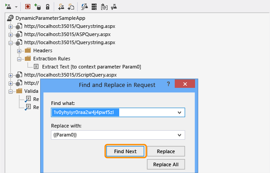Click the Parameterize Web Servers icon
Viewport: 270px width, 173px height.
click(94, 7)
